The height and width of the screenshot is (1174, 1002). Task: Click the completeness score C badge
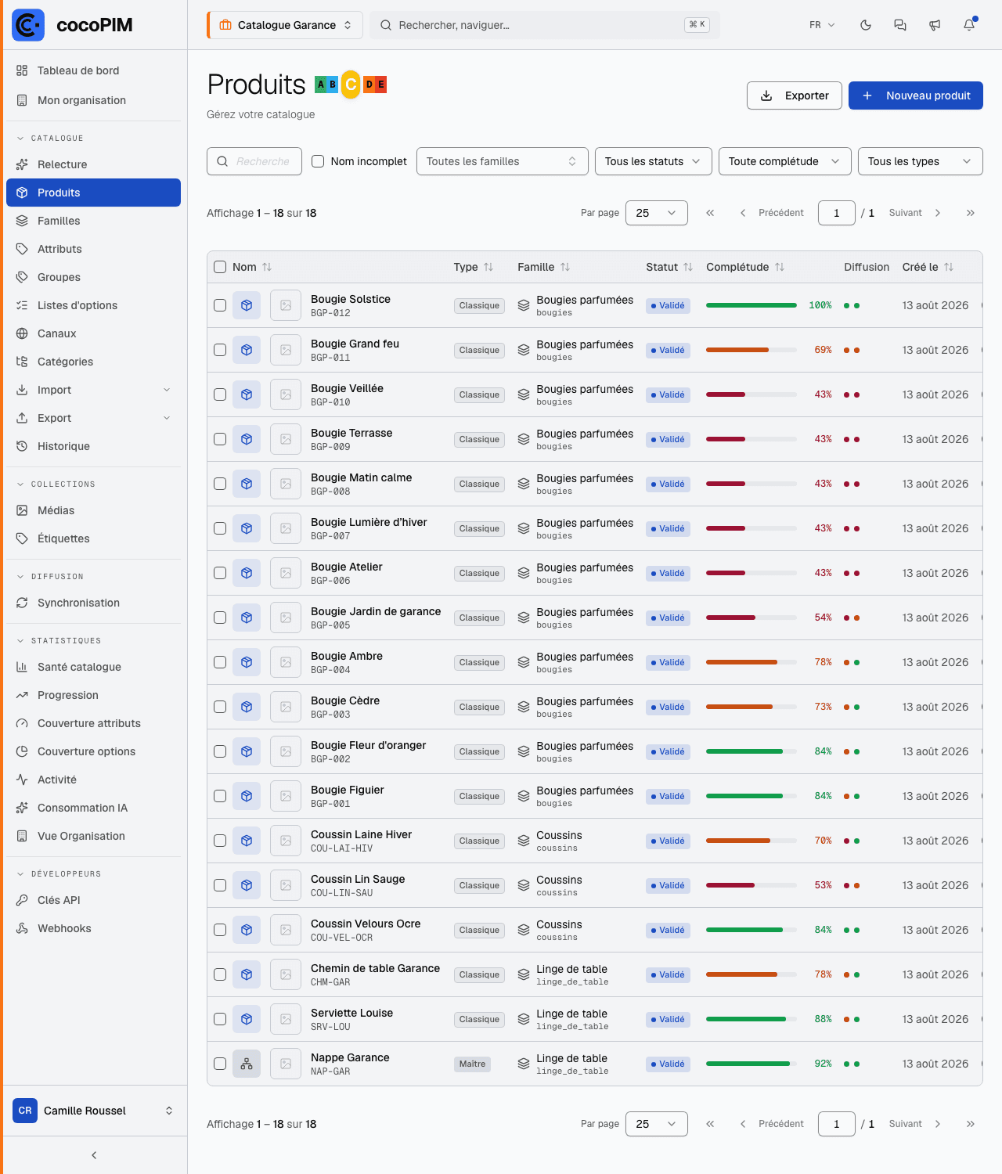351,85
